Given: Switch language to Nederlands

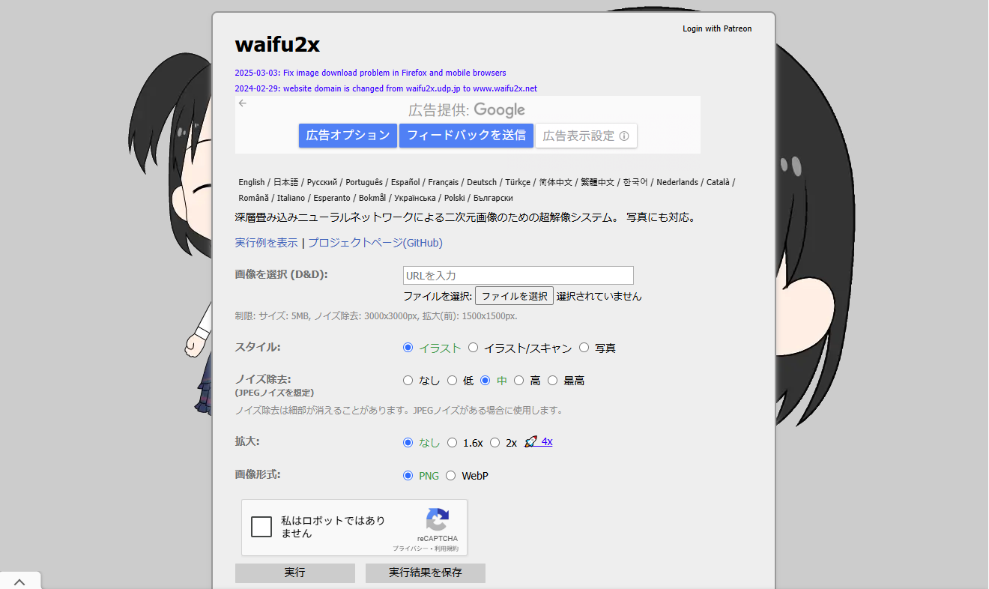Looking at the screenshot, I should click(x=677, y=182).
